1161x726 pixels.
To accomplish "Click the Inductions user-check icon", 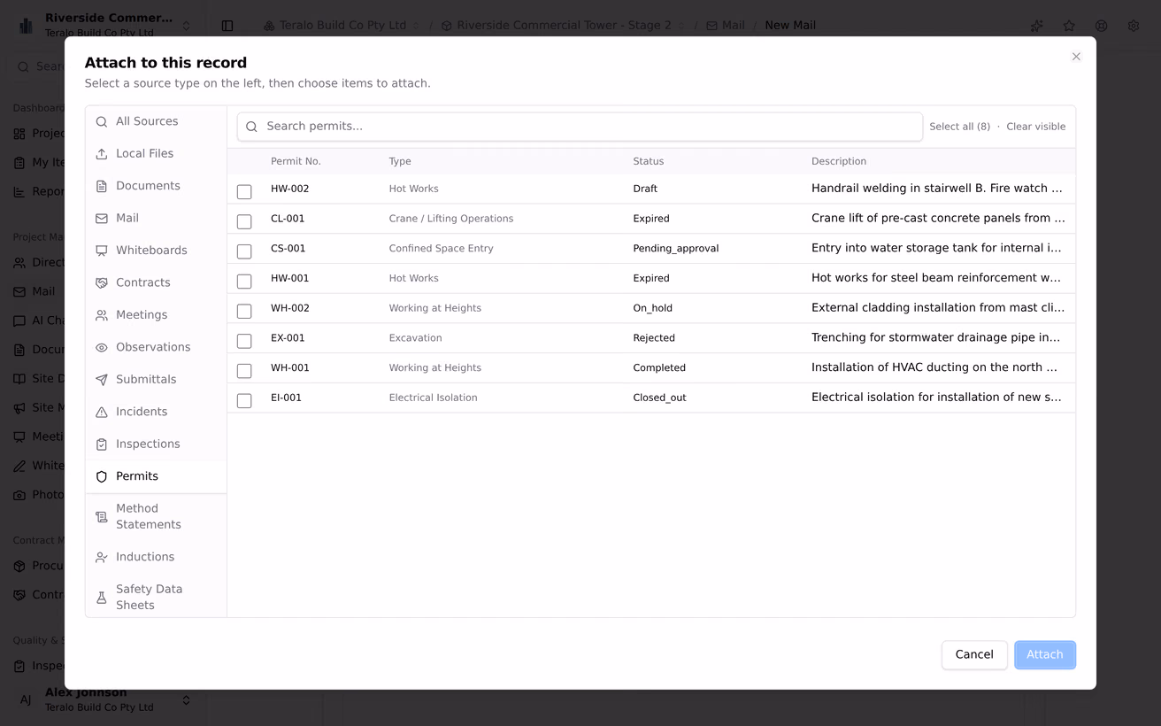I will click(x=102, y=558).
